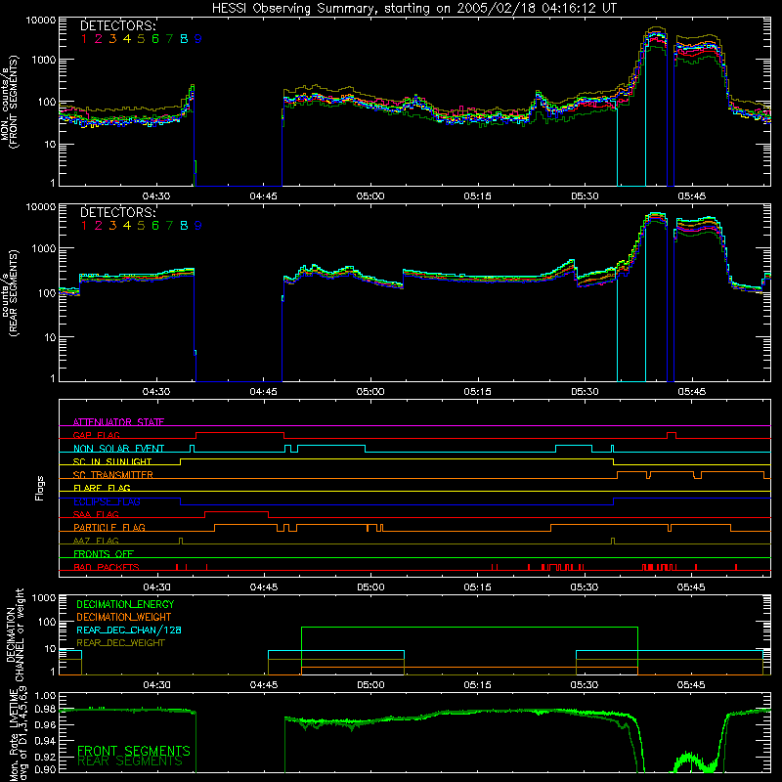The height and width of the screenshot is (782, 782).
Task: Click red detector '1' in front segments legend
Action: (84, 39)
